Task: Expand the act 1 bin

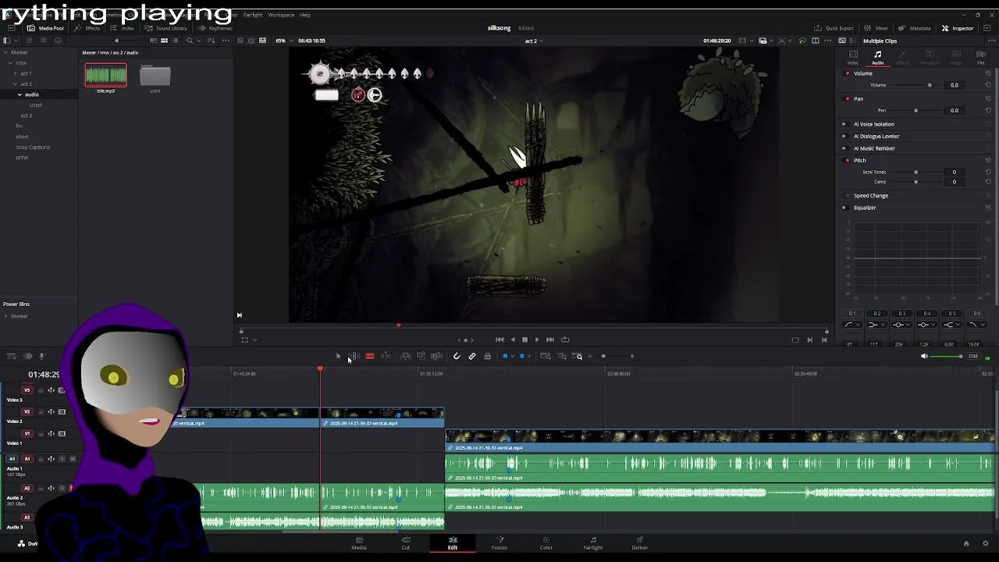Action: point(15,73)
